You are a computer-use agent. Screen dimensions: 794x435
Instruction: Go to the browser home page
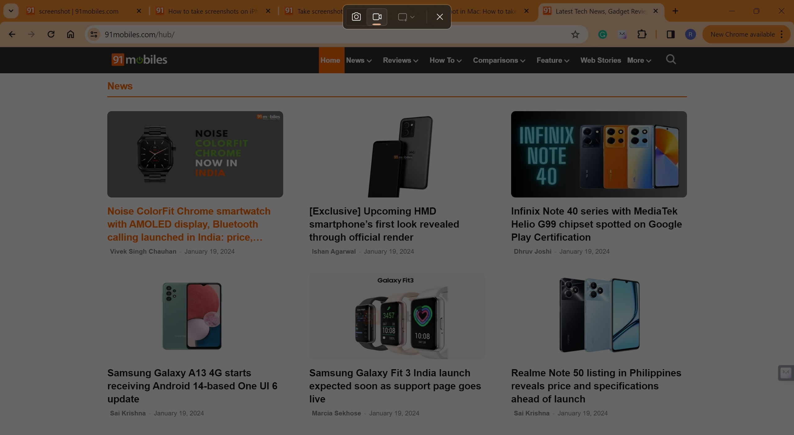point(71,34)
